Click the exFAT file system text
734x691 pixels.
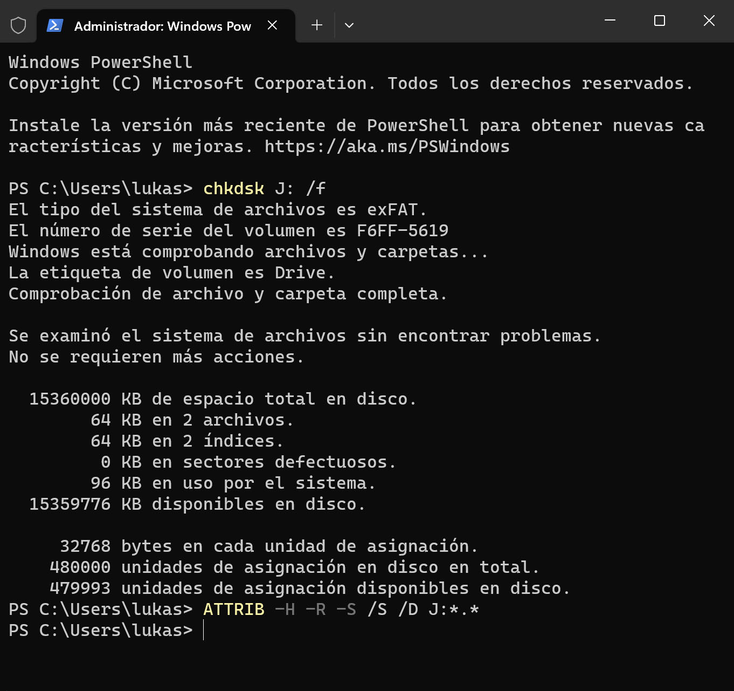click(392, 210)
